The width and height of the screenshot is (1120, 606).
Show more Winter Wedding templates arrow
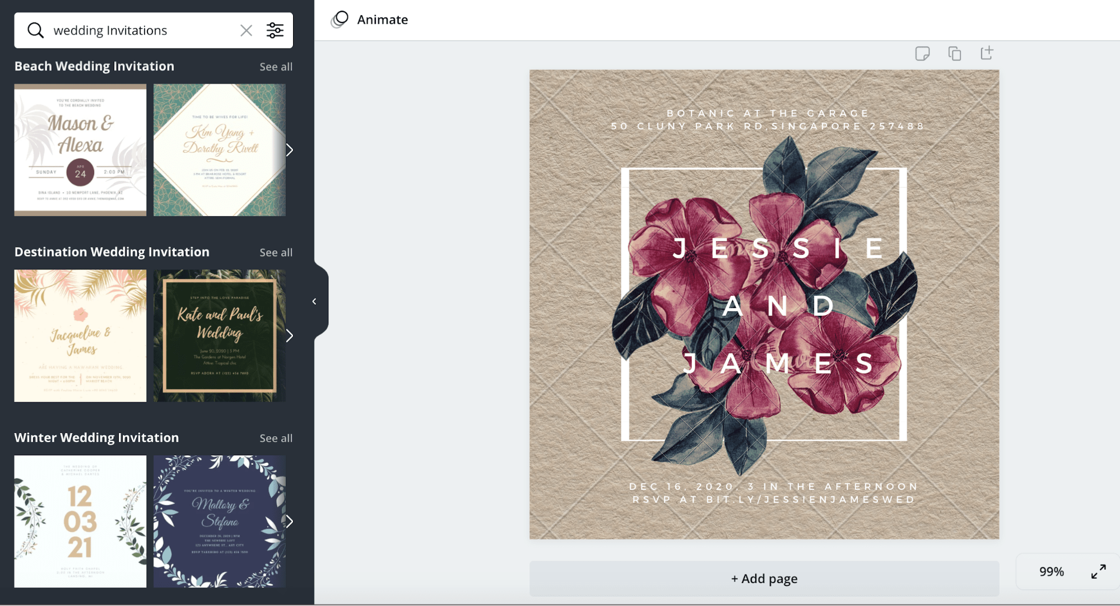click(x=289, y=521)
